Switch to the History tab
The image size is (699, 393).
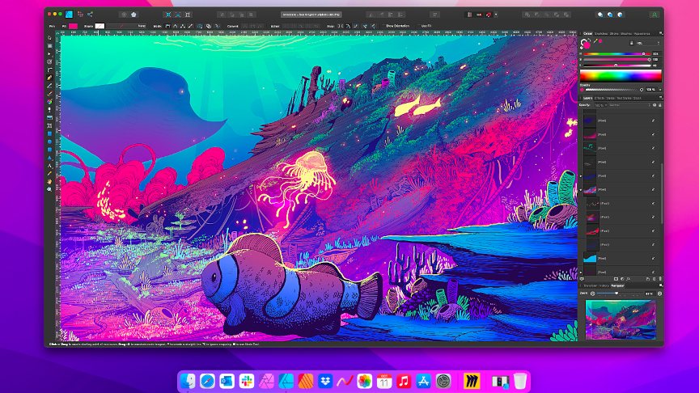coord(604,285)
